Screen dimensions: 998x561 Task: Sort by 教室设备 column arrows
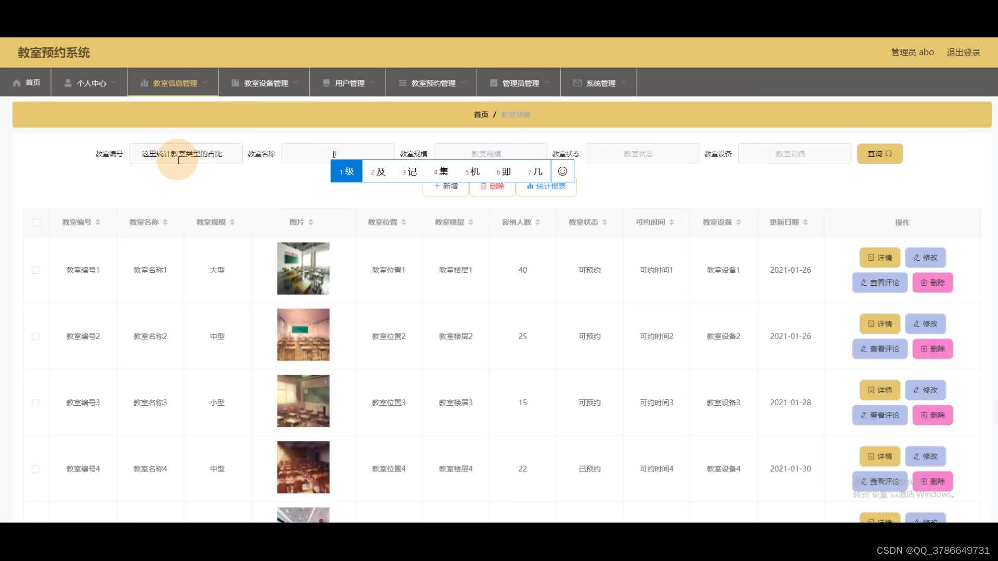coord(739,222)
